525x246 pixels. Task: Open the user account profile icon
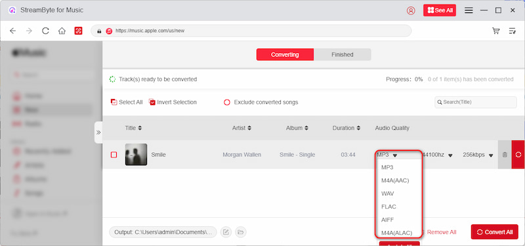point(411,10)
